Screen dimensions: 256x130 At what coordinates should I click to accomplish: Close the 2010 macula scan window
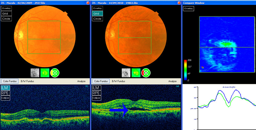pos(179,2)
